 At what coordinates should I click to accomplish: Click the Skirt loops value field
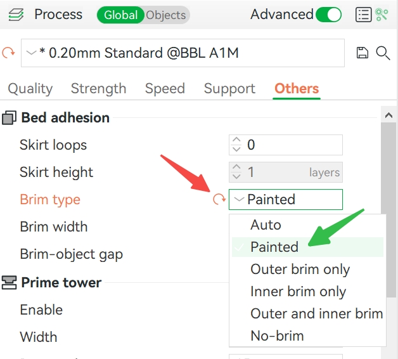point(286,145)
